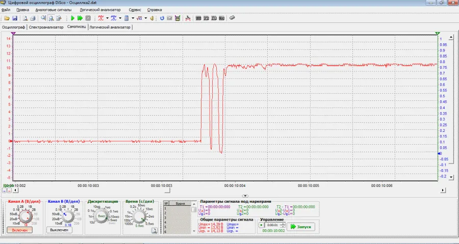The image size is (459, 244).
Task: Open print preview from the toolbar
Action: click(25, 18)
